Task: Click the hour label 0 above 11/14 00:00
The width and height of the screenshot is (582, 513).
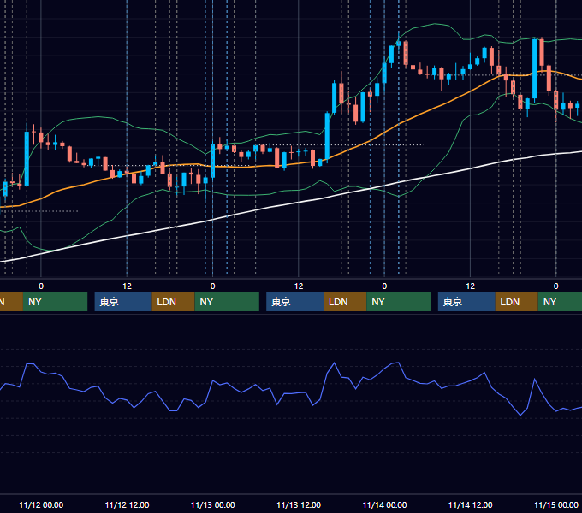Action: coord(384,286)
